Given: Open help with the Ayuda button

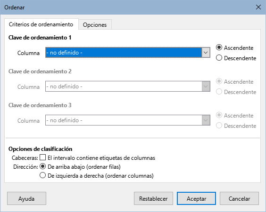Looking at the screenshot, I should coord(26,198).
